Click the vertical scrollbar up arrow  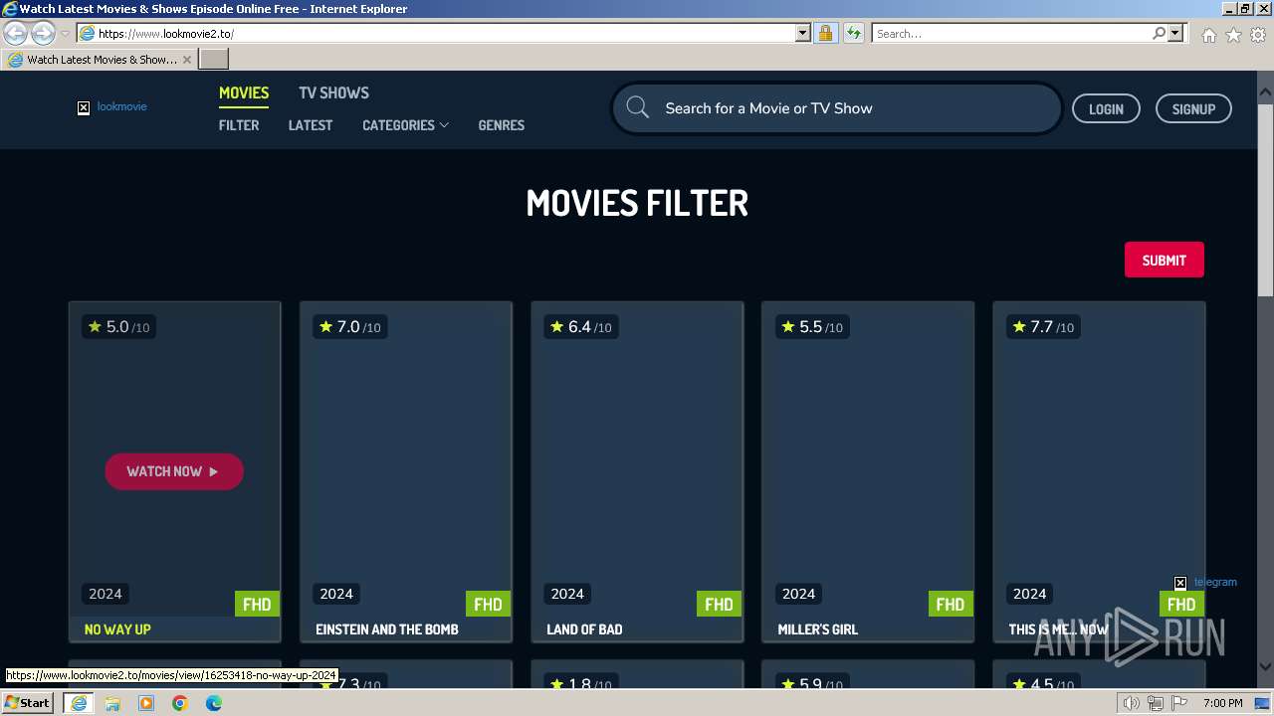coord(1266,93)
